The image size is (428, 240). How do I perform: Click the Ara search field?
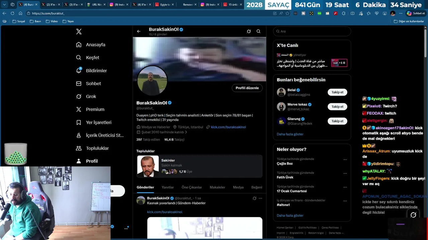point(312,31)
